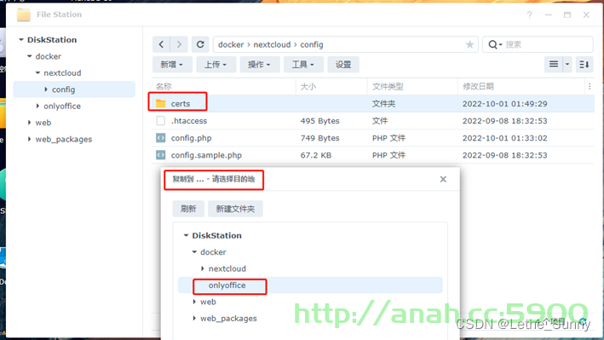
Task: Click the 设置 button
Action: coord(343,65)
